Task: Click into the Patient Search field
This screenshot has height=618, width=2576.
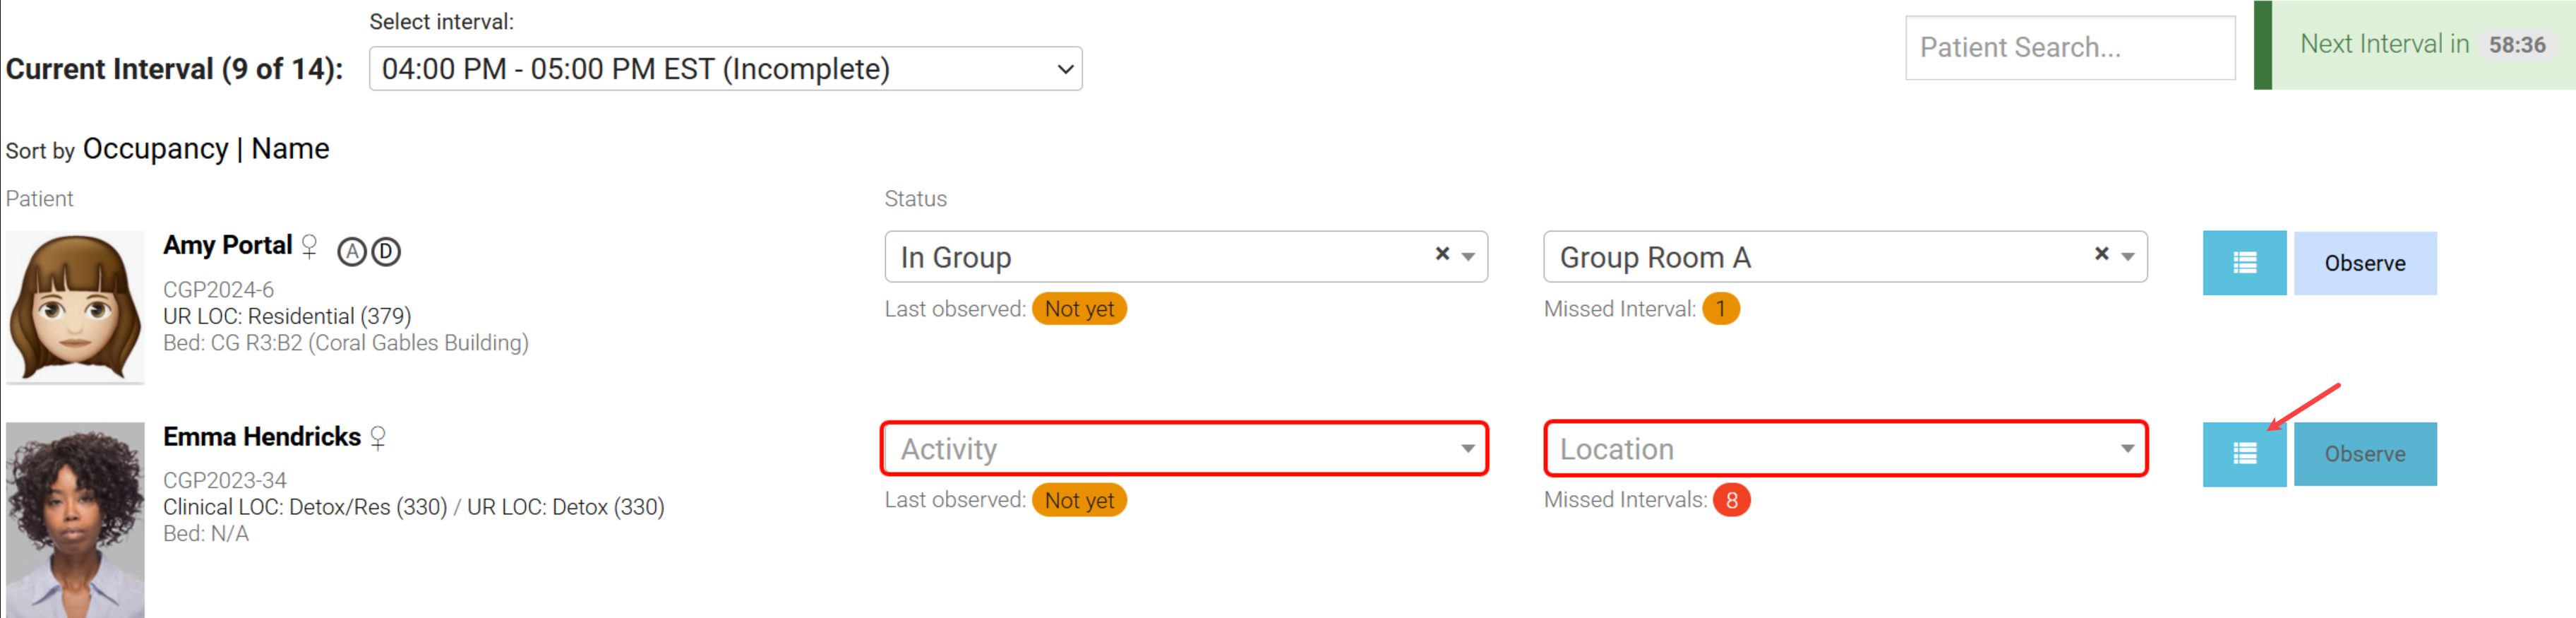Action: (x=2069, y=47)
